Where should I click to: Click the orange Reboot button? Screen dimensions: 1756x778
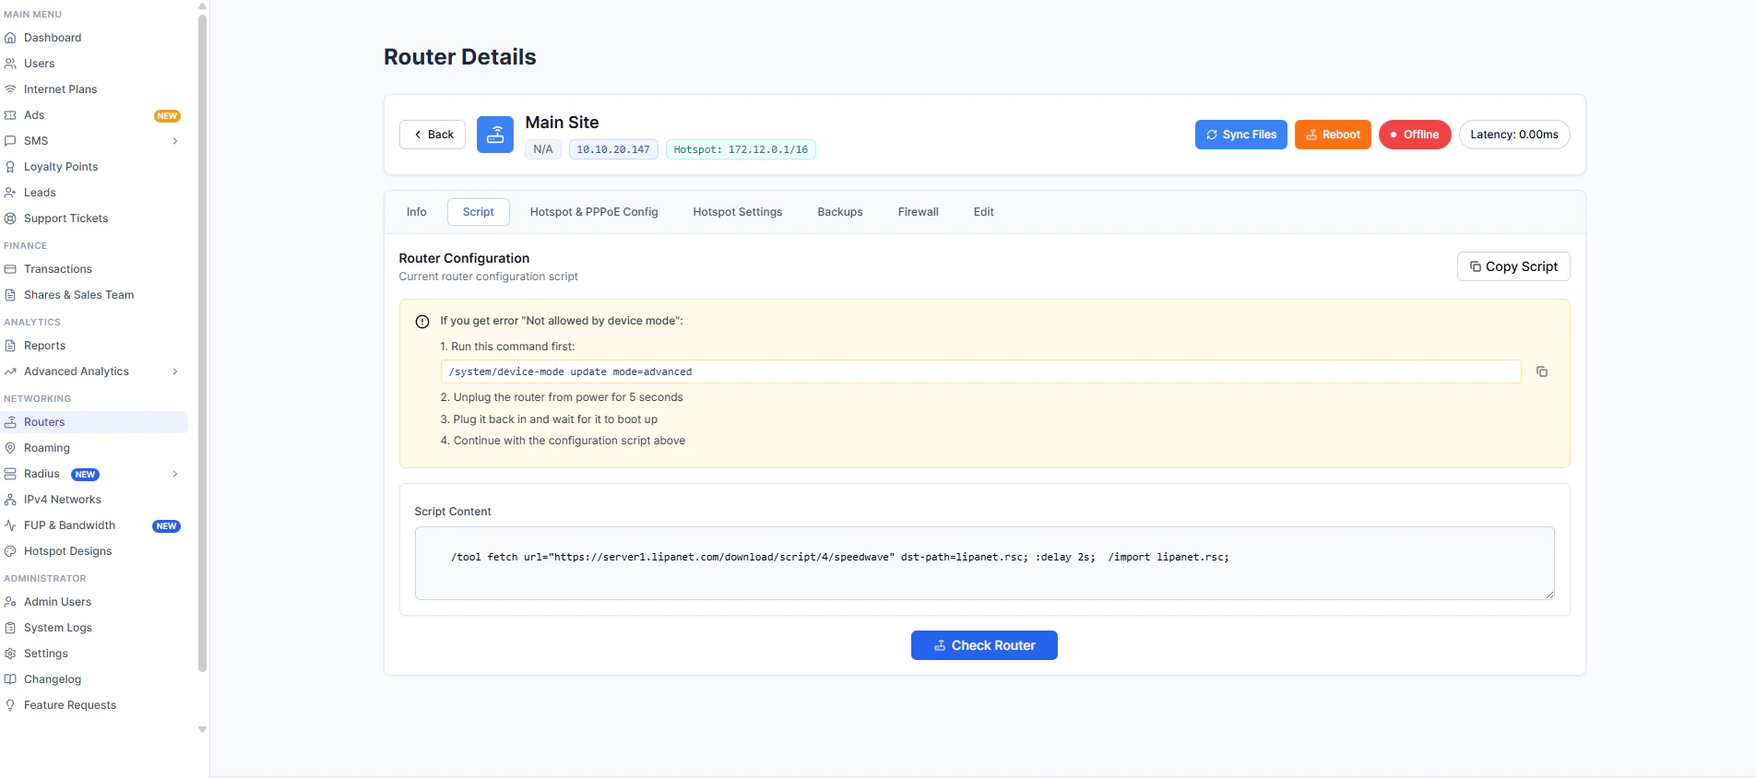1333,135
